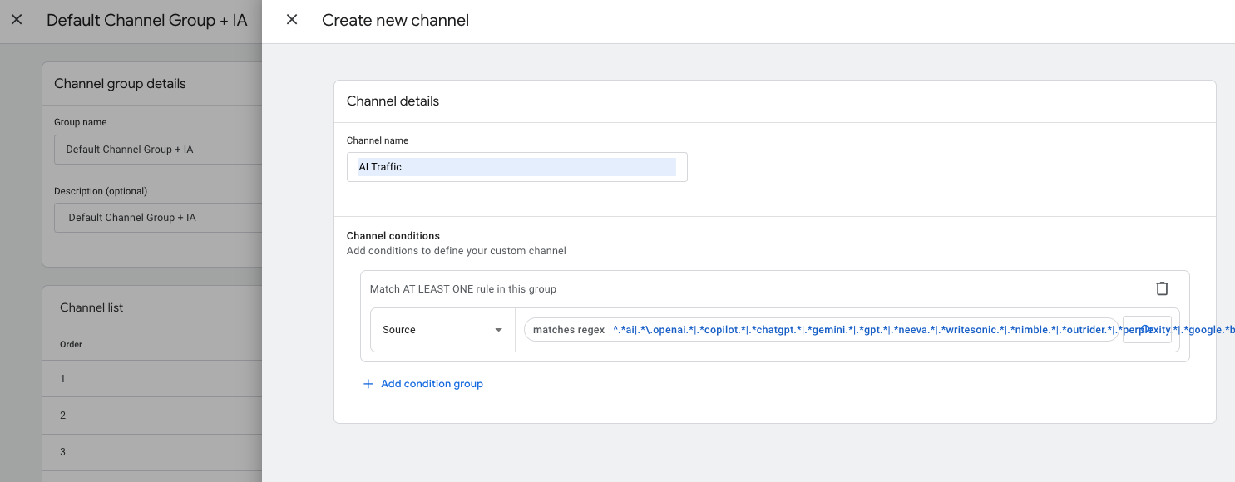This screenshot has width=1235, height=482.
Task: Delete the condition group with trash icon
Action: pos(1162,288)
